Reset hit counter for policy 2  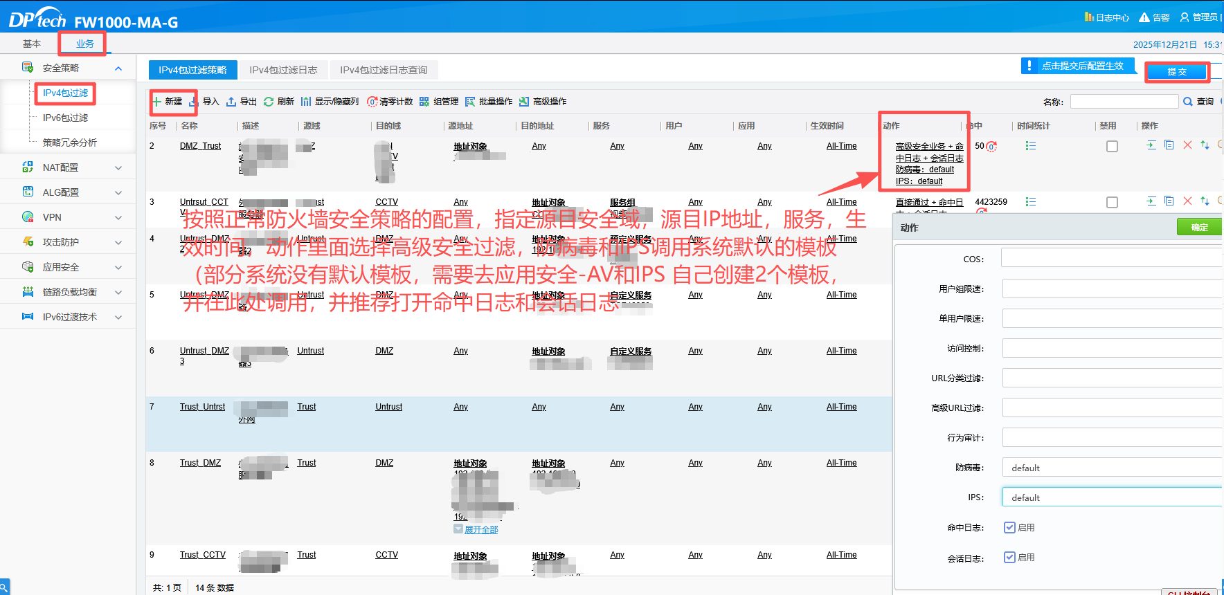tap(991, 147)
